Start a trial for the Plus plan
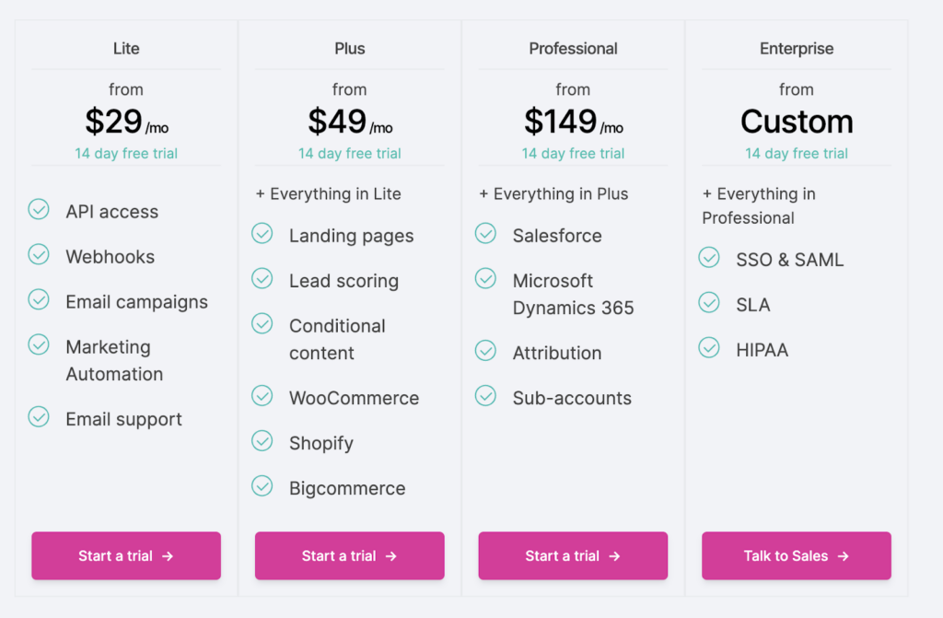943x618 pixels. 350,555
